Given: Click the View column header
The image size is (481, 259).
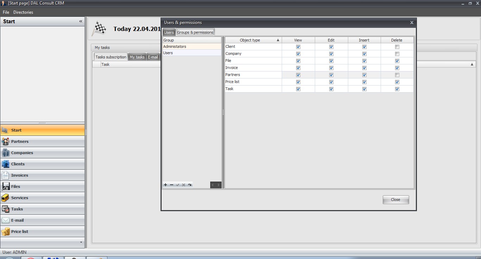Looking at the screenshot, I should 298,40.
